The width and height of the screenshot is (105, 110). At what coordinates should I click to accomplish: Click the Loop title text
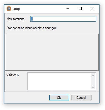click(x=16, y=9)
